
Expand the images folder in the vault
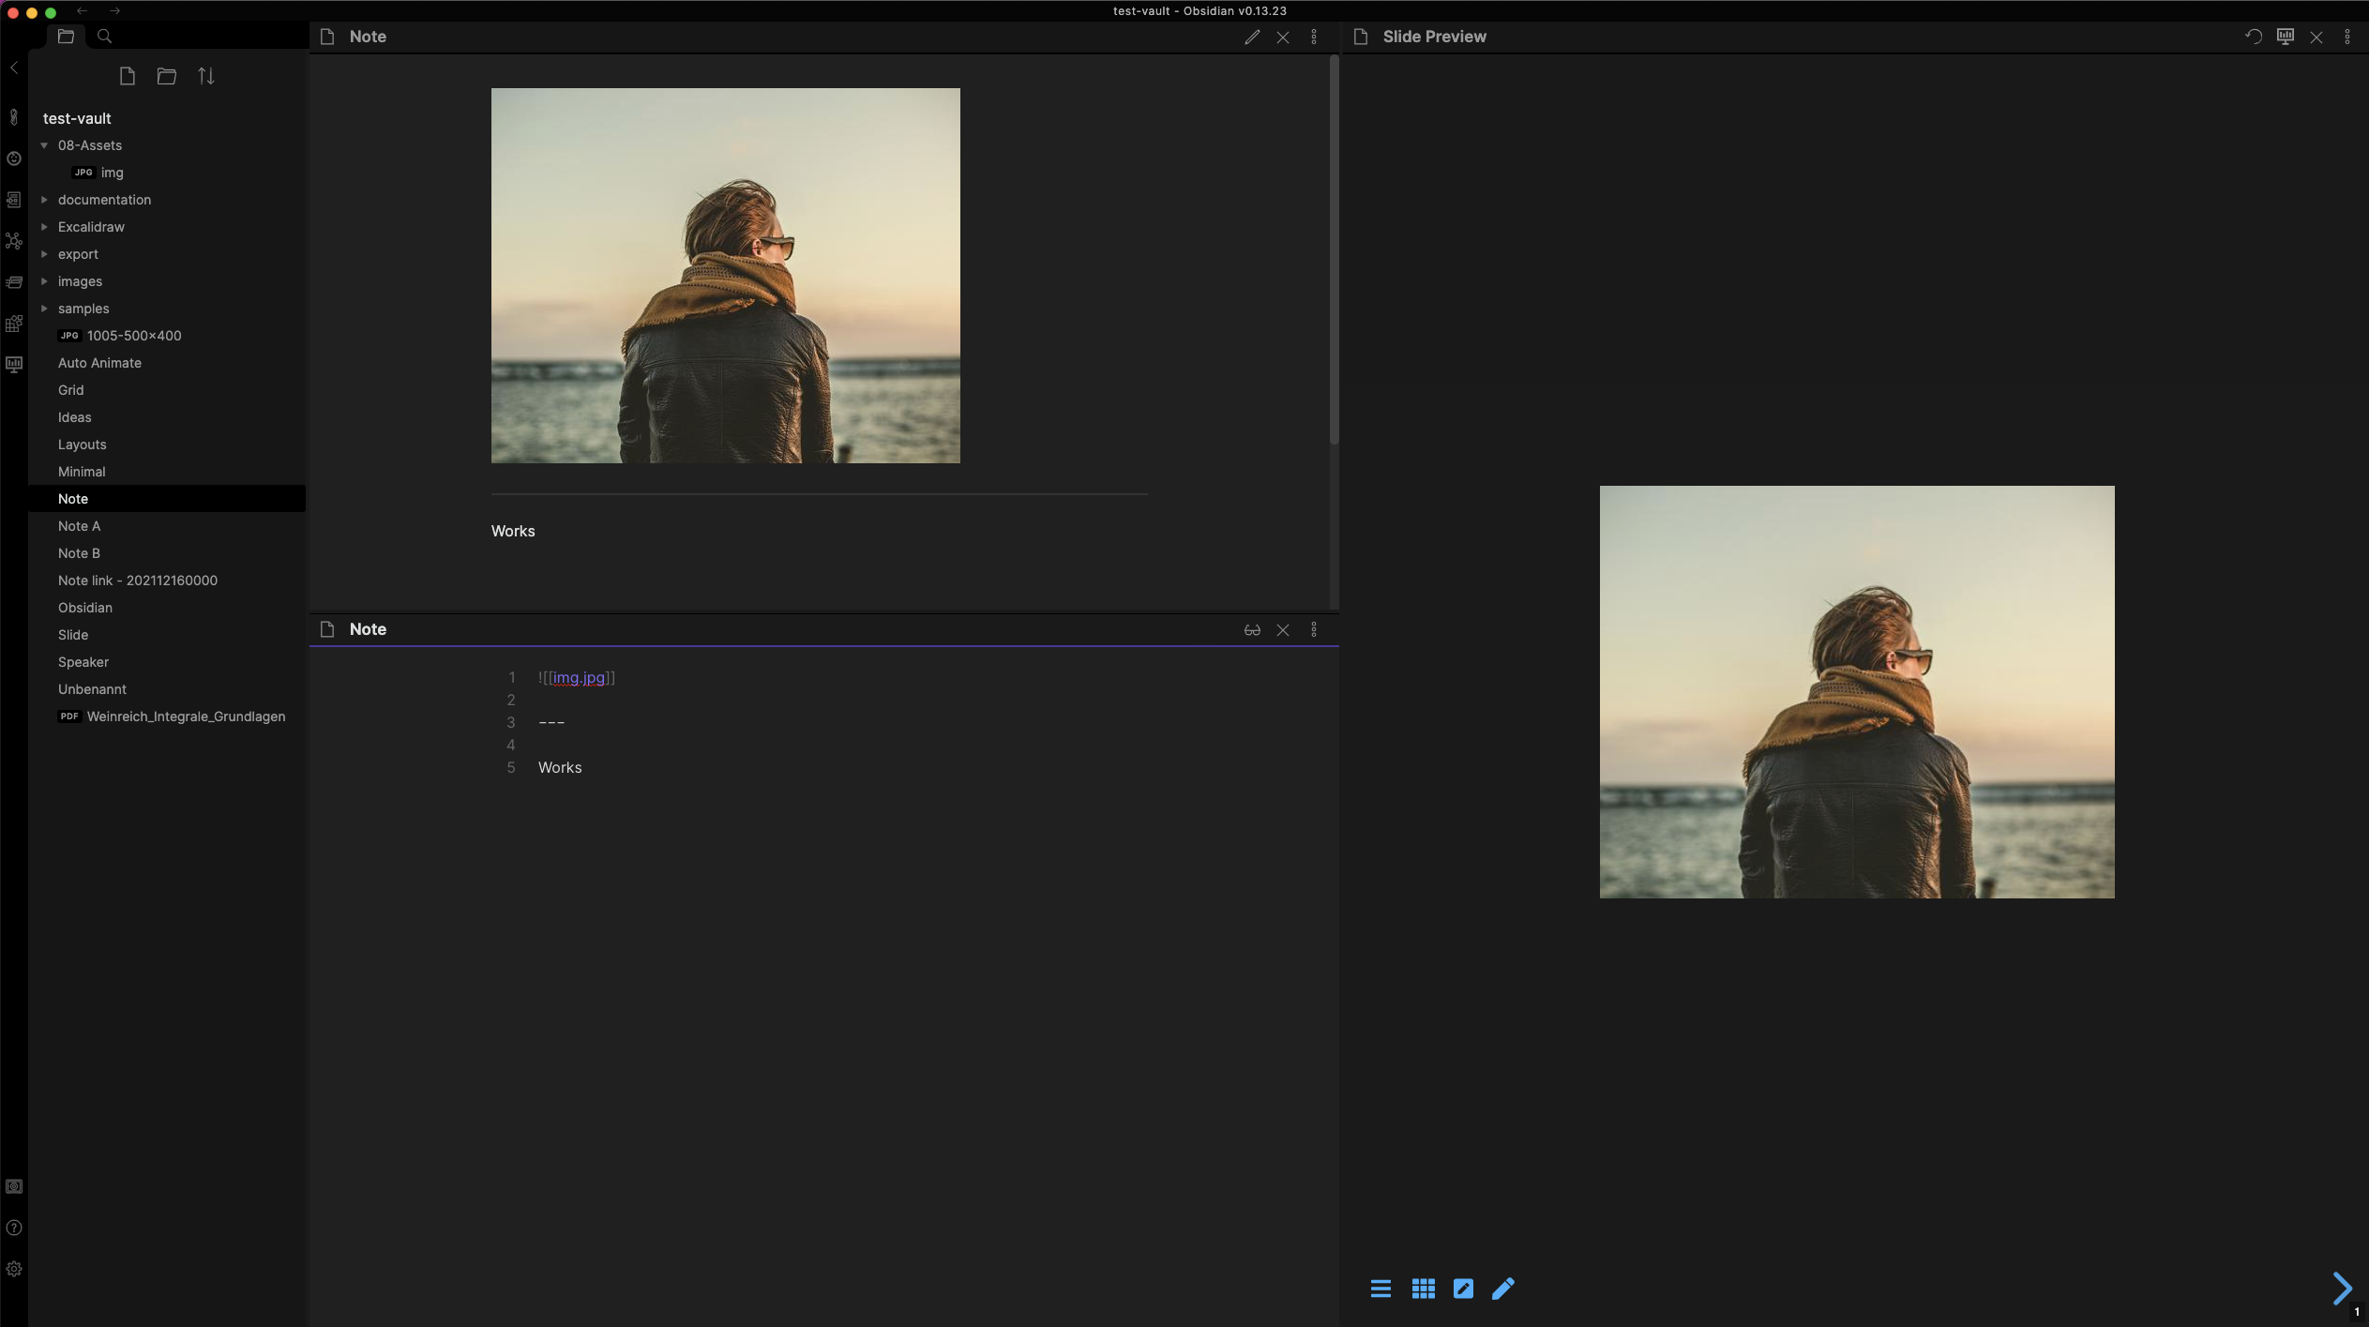[44, 280]
